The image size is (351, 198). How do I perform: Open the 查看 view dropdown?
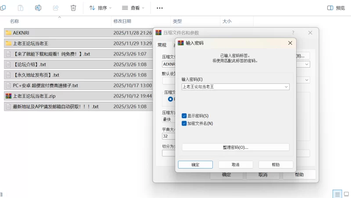tap(133, 8)
